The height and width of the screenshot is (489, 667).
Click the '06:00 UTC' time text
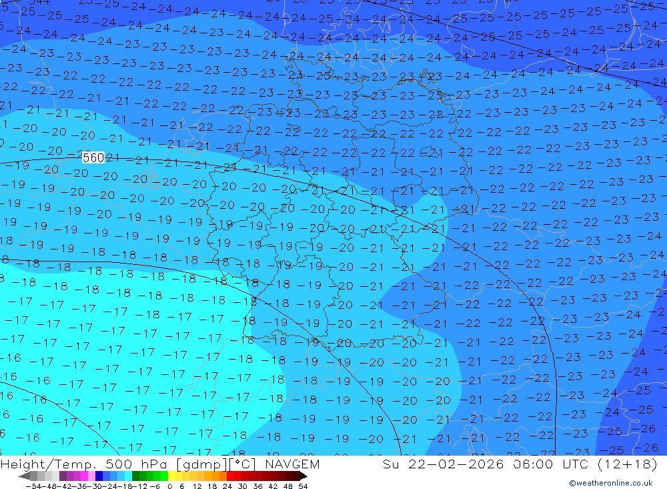pos(552,464)
